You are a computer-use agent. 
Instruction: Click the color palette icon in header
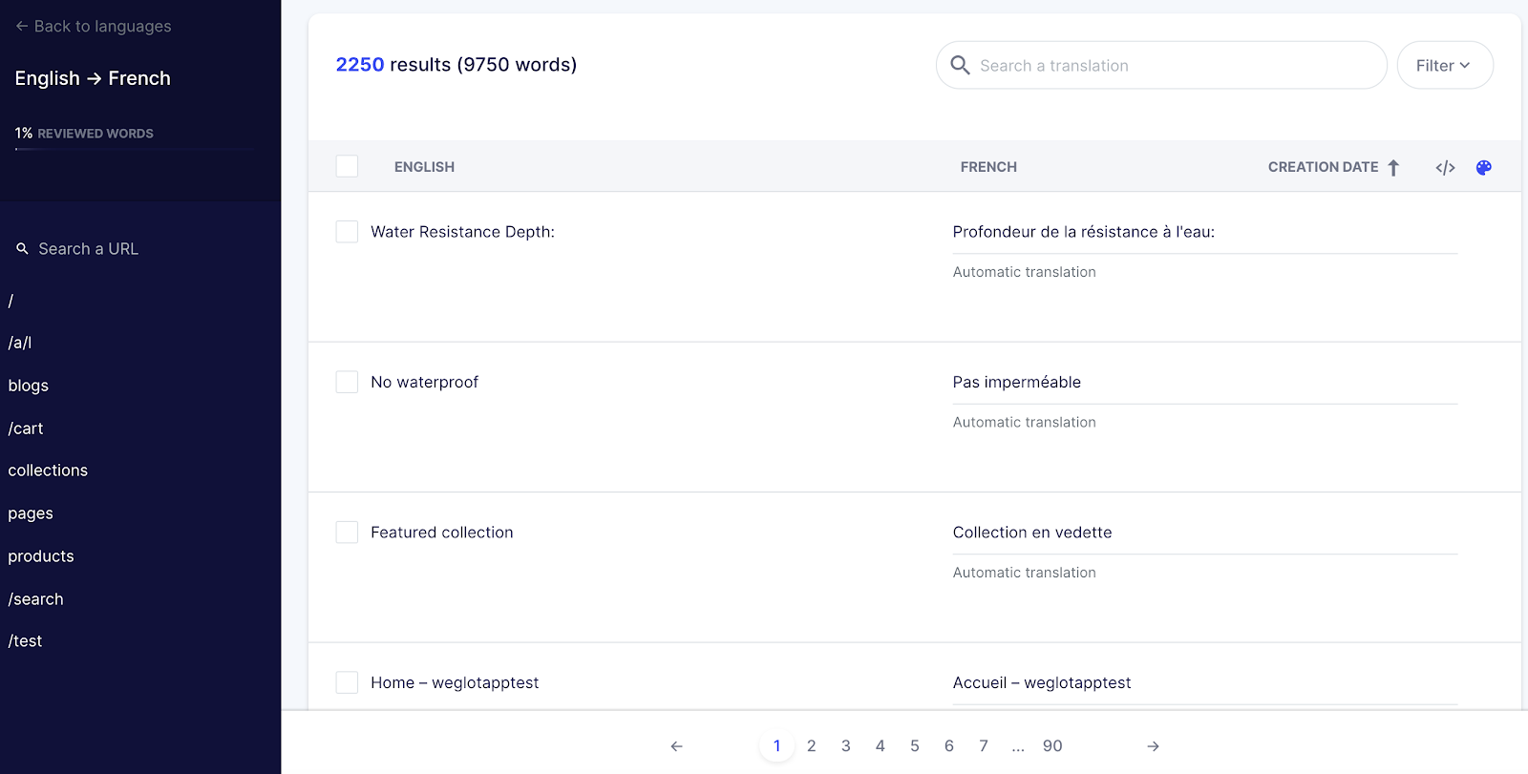1483,168
